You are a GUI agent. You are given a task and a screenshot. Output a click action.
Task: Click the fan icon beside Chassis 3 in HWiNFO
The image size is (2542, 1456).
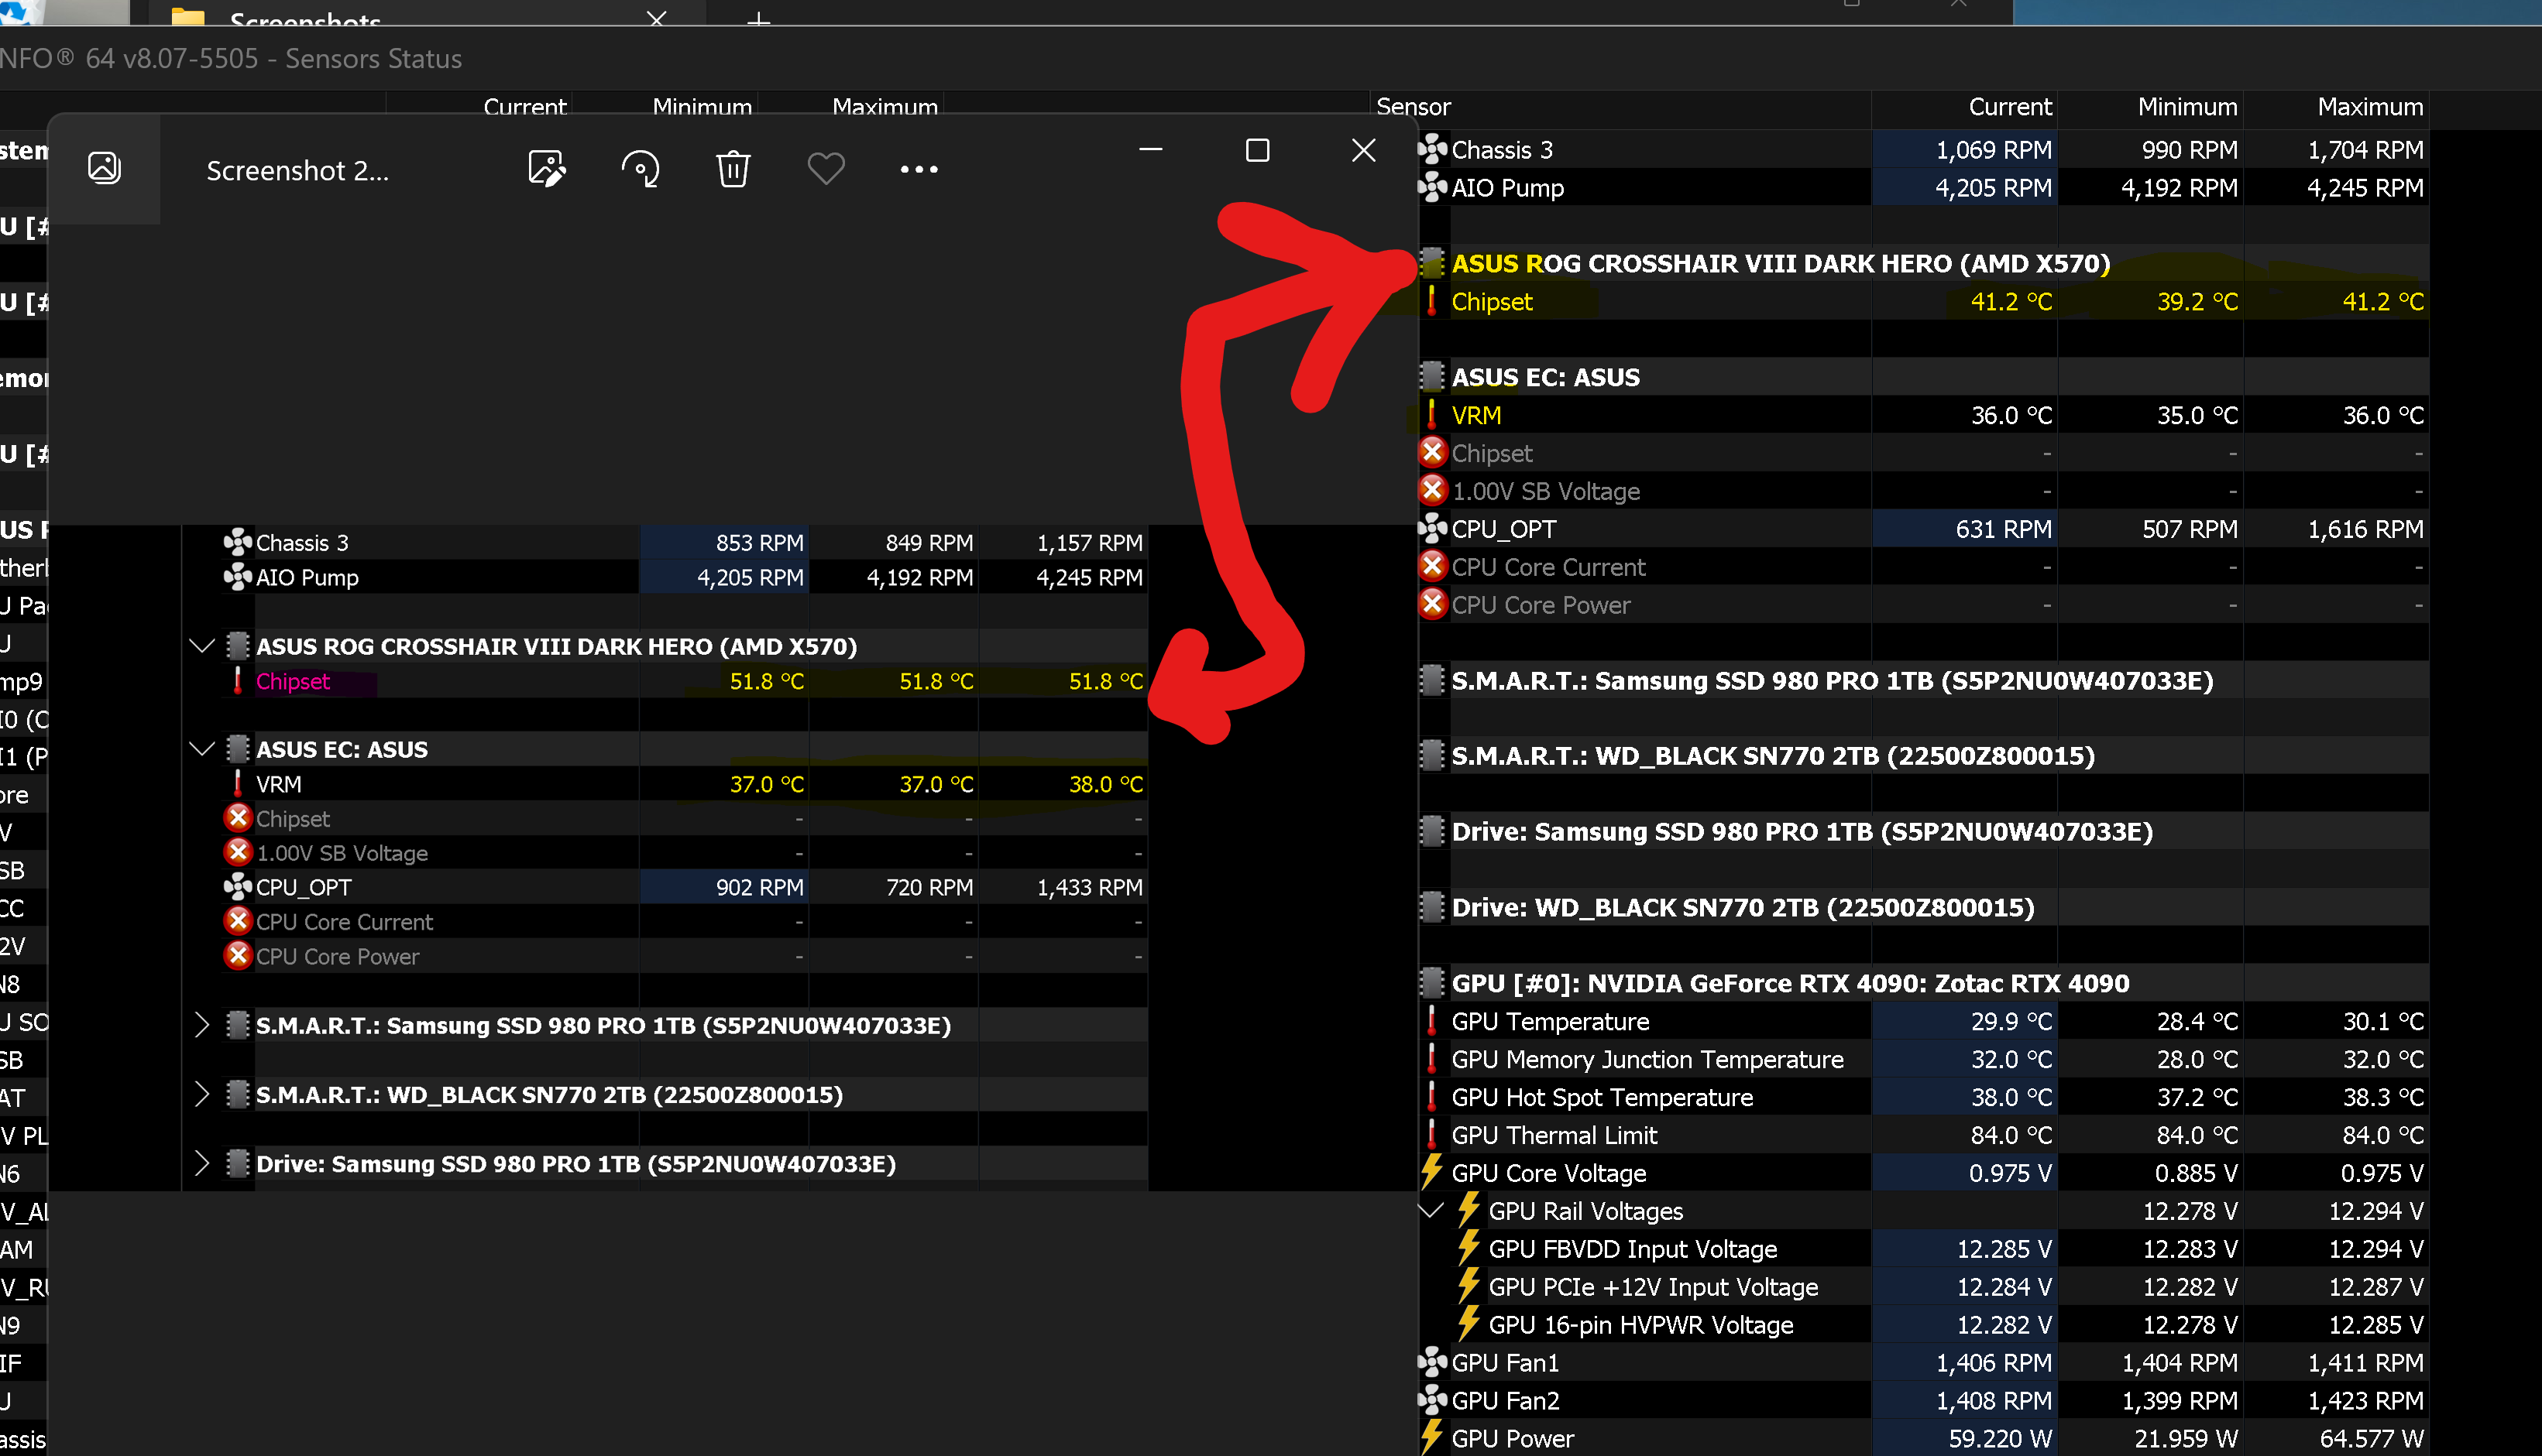[x=1433, y=150]
